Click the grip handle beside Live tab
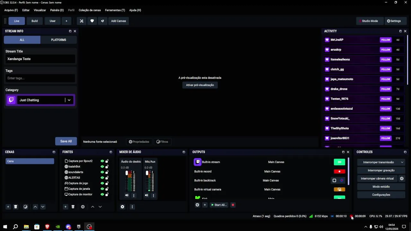 point(5,21)
